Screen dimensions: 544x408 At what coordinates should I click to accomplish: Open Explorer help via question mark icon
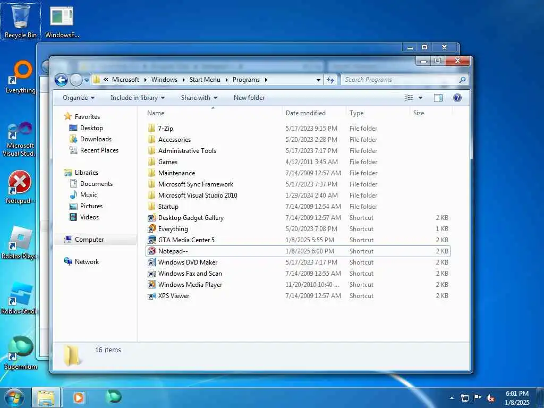tap(457, 98)
